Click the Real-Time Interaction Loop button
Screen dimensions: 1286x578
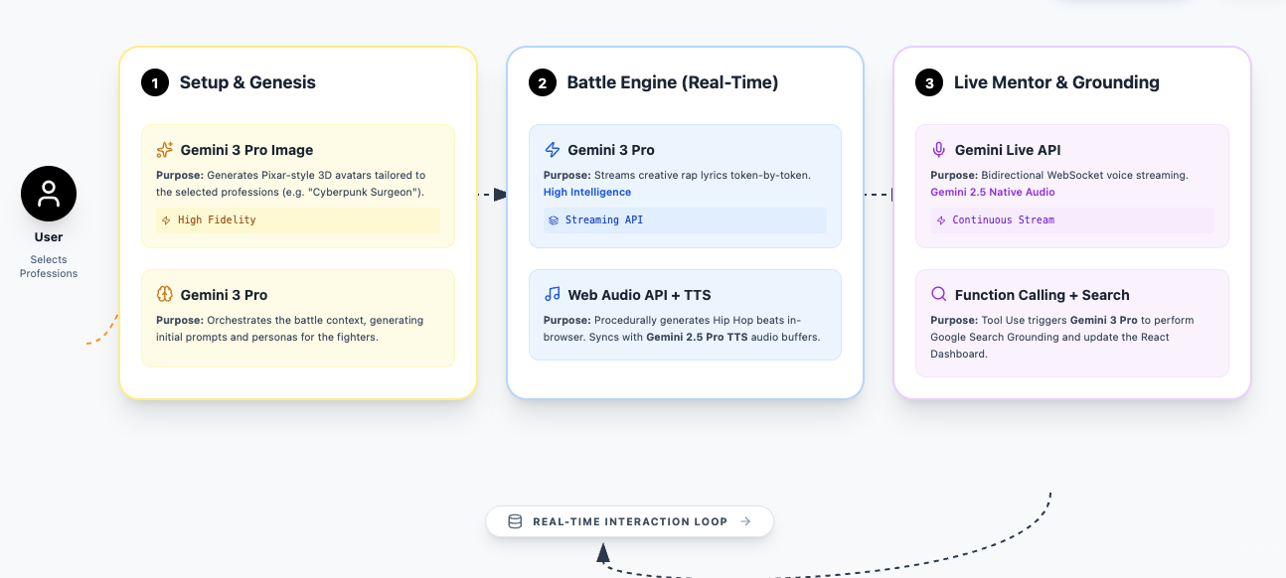coord(629,521)
